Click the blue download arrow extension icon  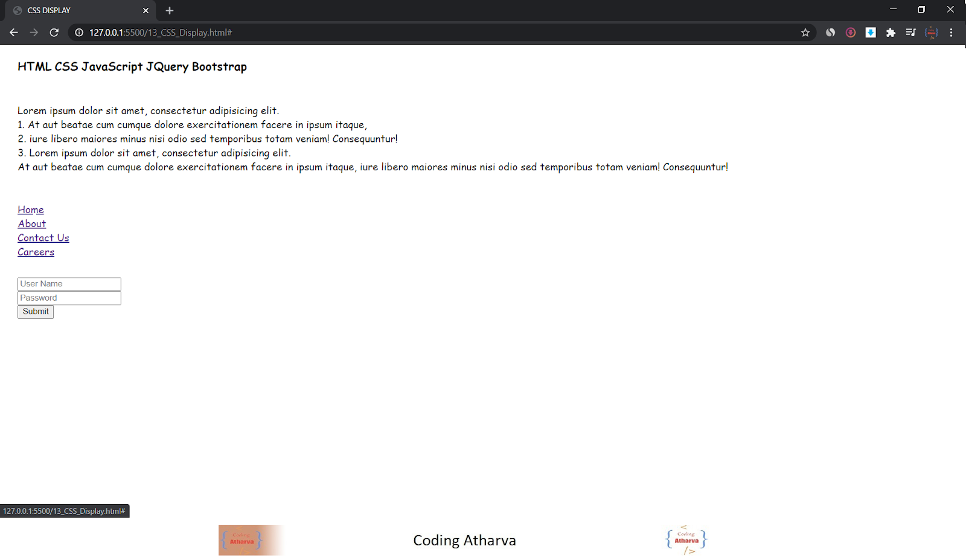[x=870, y=32]
